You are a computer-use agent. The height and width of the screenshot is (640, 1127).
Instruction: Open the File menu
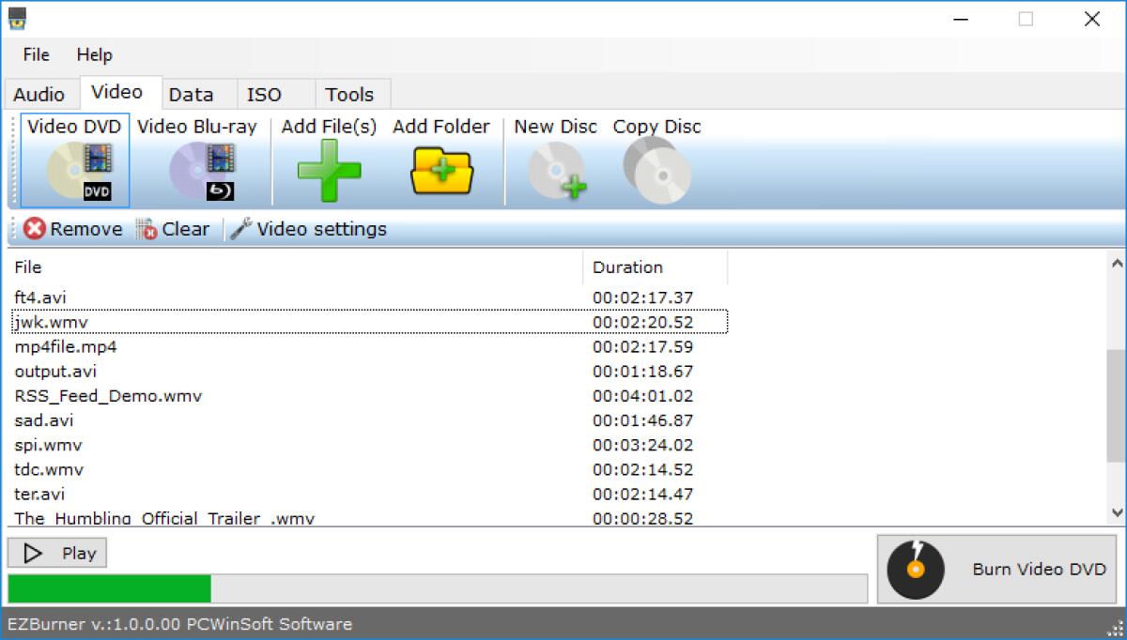coord(35,54)
